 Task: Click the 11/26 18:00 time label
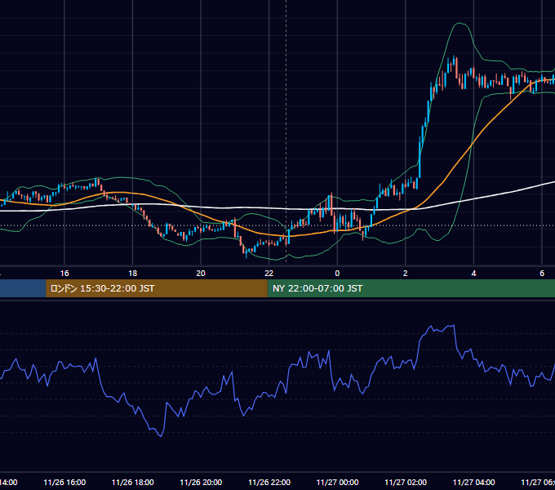[x=133, y=483]
